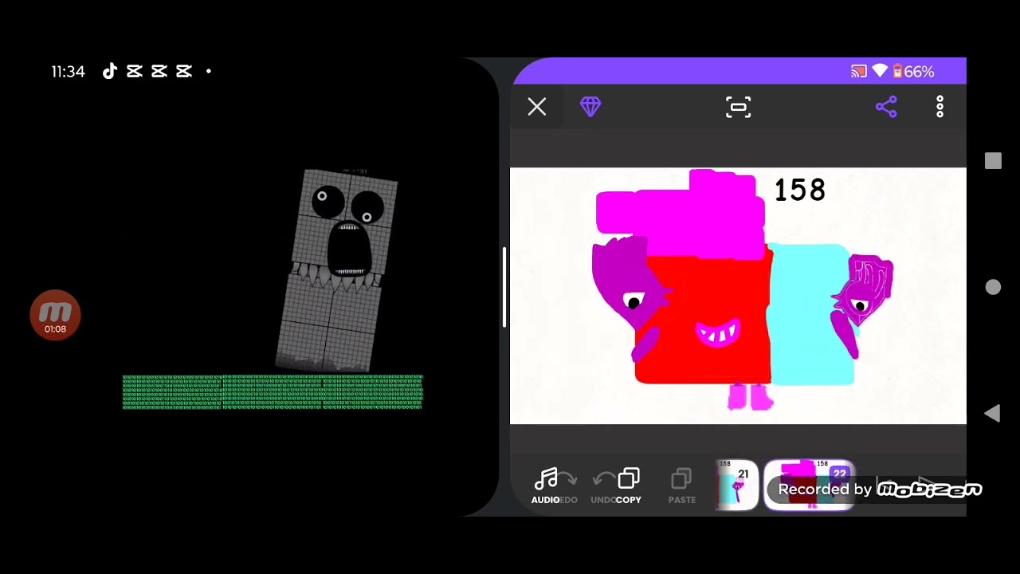The image size is (1020, 574).
Task: Tap the 11:34 clock text
Action: coord(68,72)
